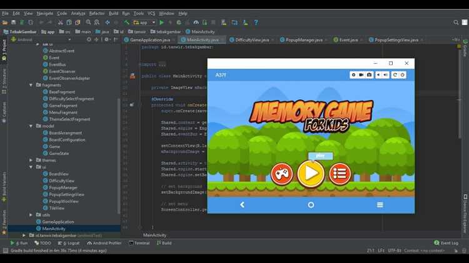Select GameFragment in the project tree
The height and width of the screenshot is (263, 469).
coord(63,106)
